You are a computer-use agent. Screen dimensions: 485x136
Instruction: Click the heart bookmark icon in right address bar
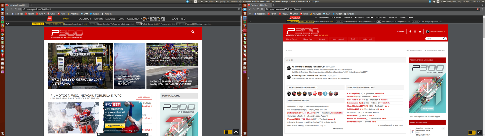[478, 9]
